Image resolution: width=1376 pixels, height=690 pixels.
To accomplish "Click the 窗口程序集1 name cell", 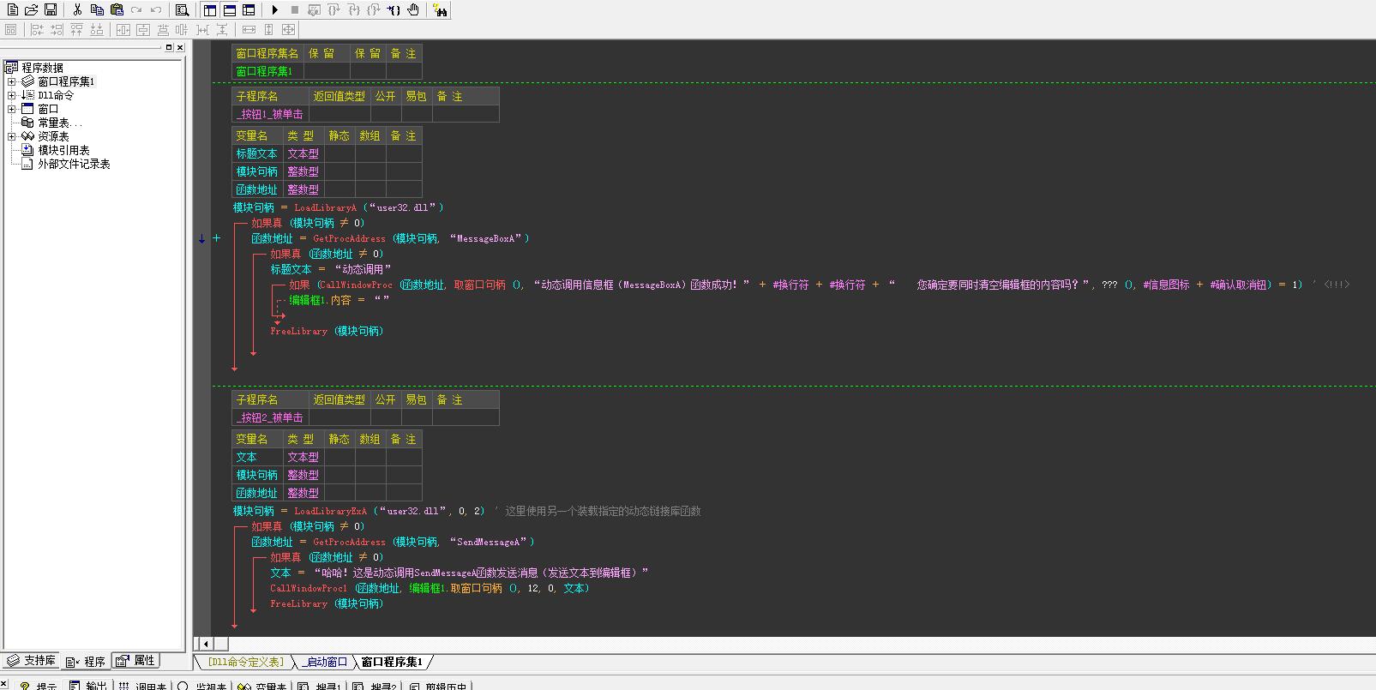I will (267, 71).
